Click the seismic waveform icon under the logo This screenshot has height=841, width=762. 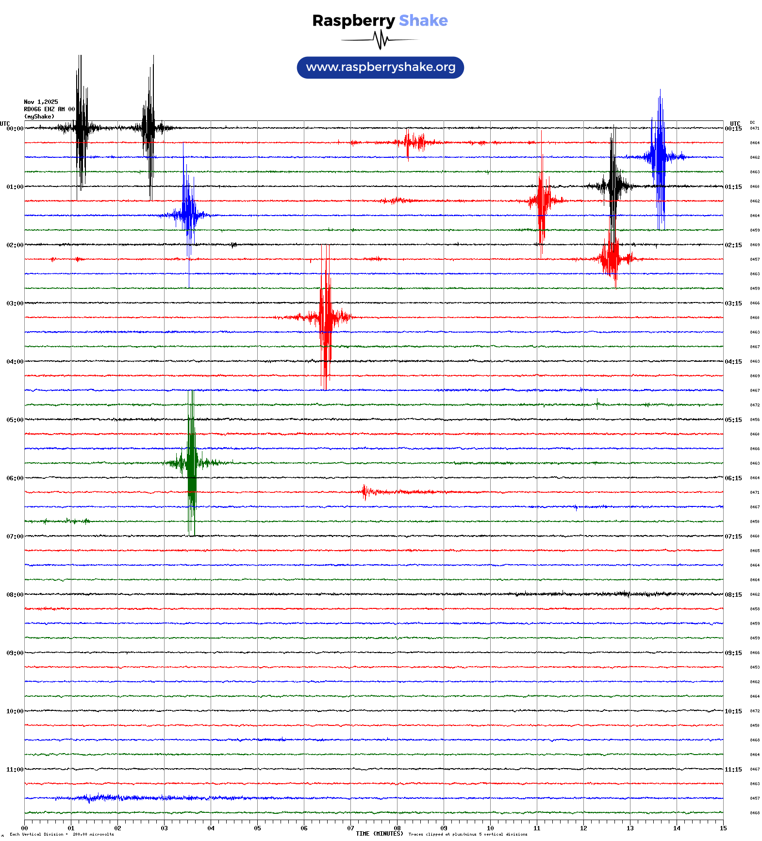tap(380, 40)
